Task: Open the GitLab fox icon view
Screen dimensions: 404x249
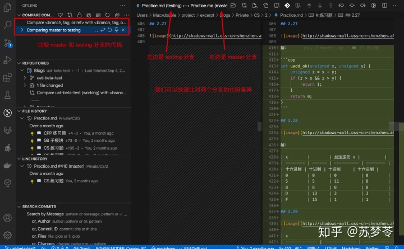Action: 7,130
